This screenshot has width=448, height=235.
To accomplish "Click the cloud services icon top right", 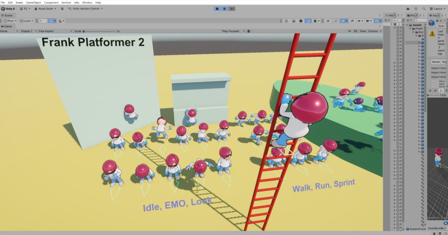I will pyautogui.click(x=407, y=8).
